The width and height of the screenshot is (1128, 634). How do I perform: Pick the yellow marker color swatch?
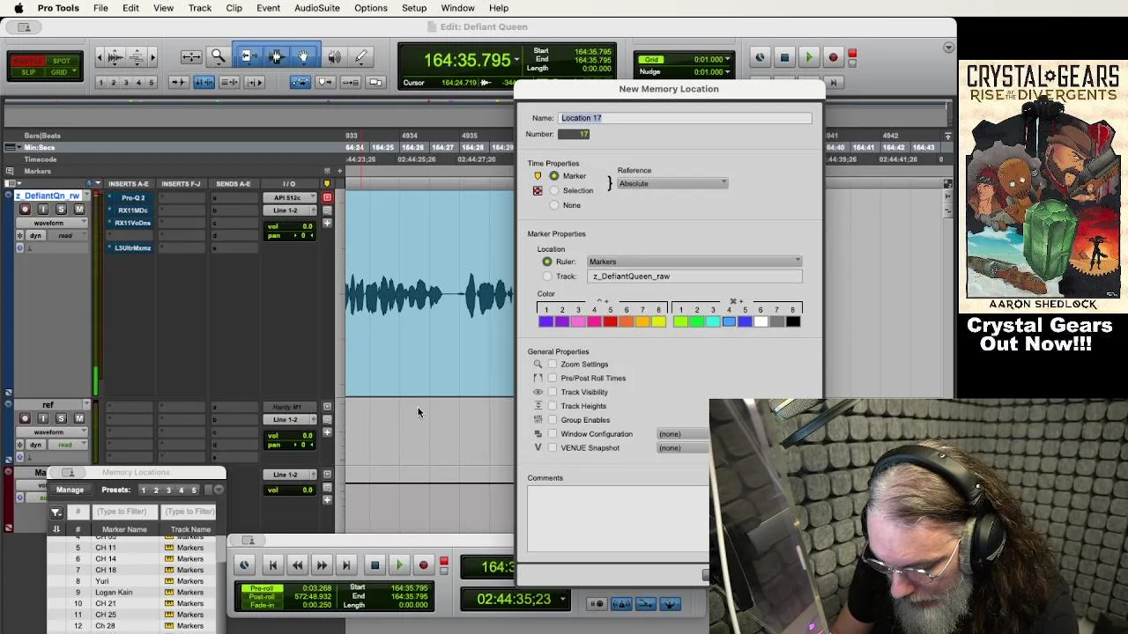tap(658, 321)
